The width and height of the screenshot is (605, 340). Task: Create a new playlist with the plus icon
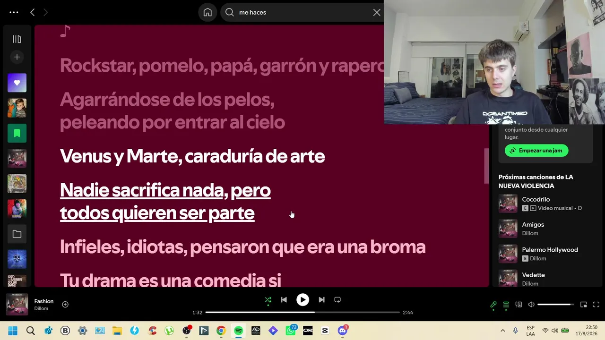pyautogui.click(x=17, y=57)
